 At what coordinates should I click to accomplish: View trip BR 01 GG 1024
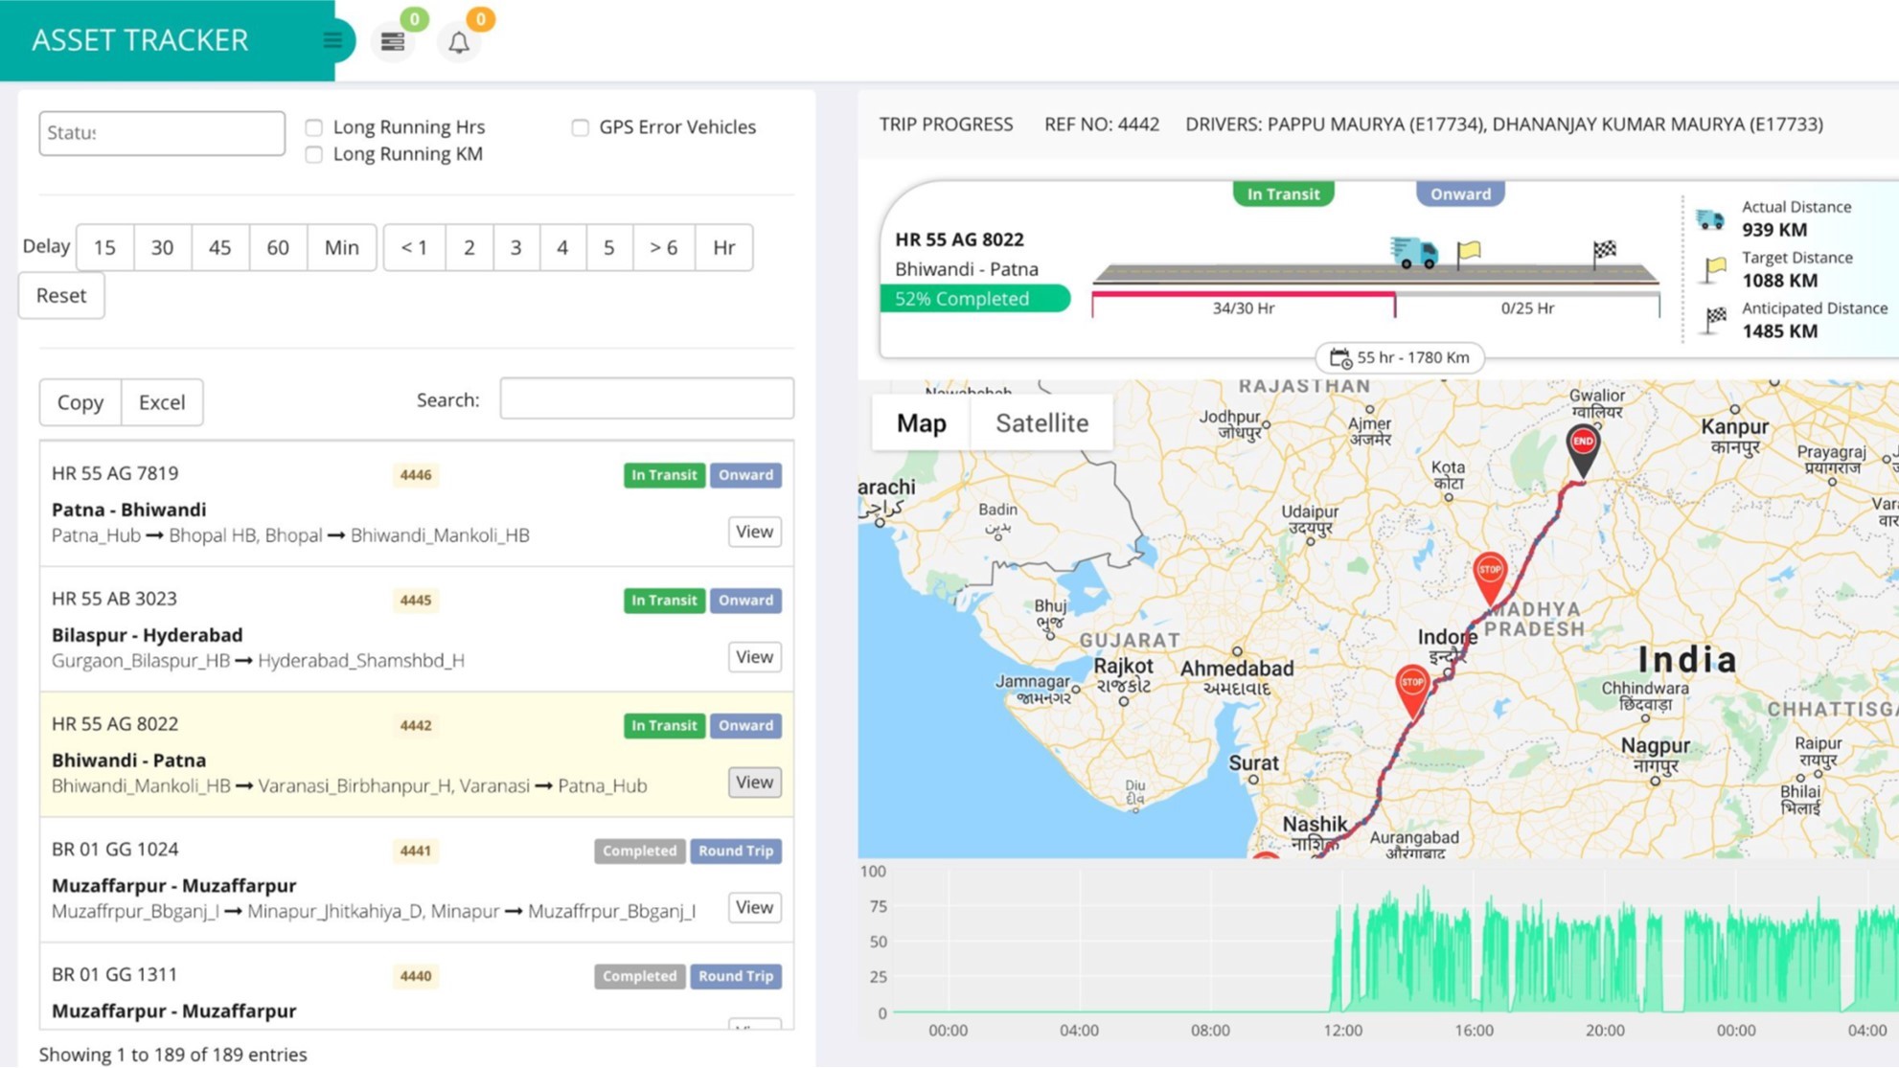point(754,908)
